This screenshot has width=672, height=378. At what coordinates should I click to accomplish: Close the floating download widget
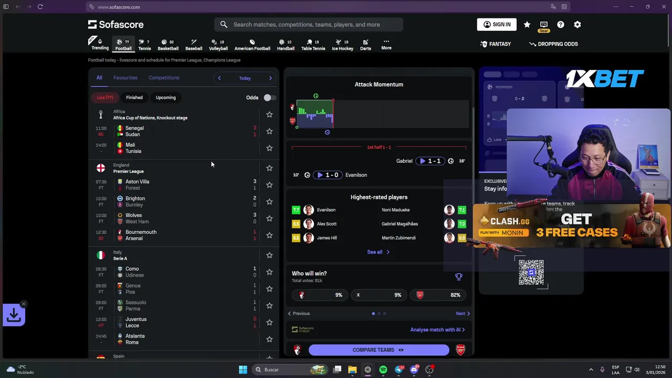pyautogui.click(x=24, y=304)
